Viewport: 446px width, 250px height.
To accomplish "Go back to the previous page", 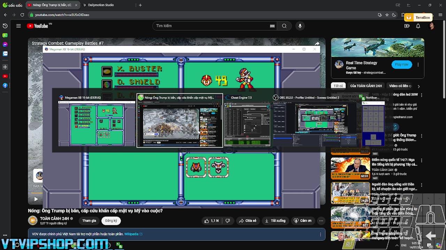I will [x=5, y=15].
